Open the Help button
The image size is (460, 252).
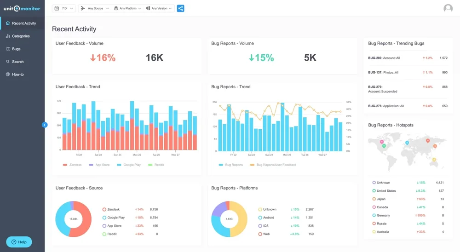(x=19, y=242)
